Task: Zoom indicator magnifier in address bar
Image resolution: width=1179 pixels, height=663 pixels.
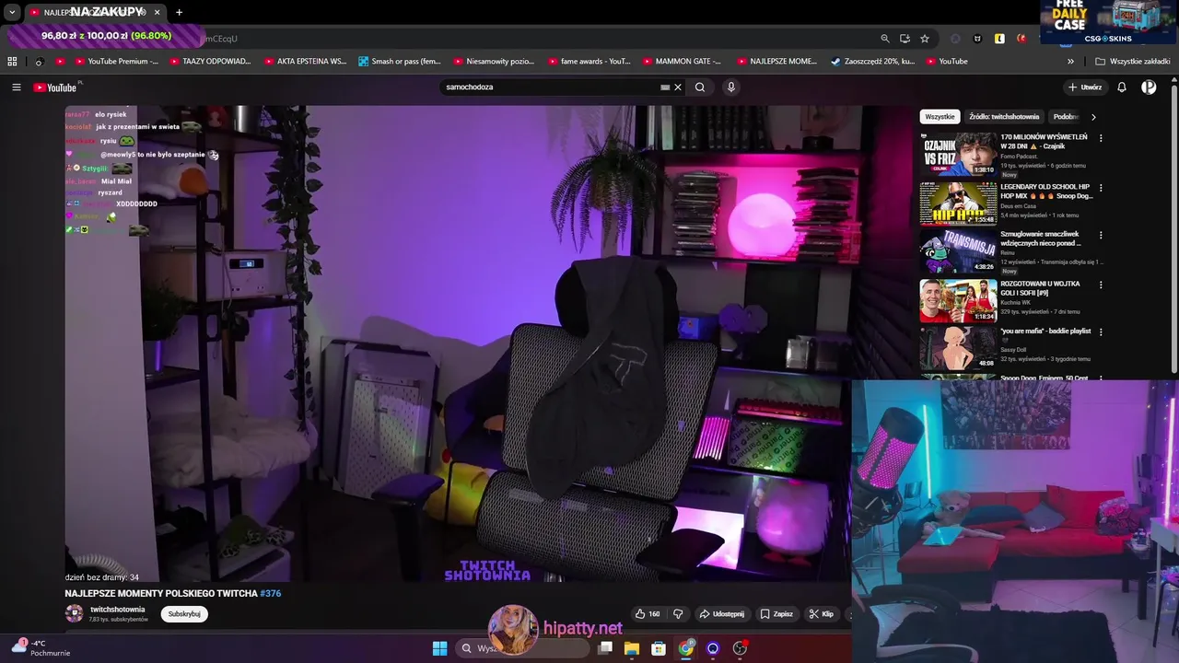Action: pos(885,39)
